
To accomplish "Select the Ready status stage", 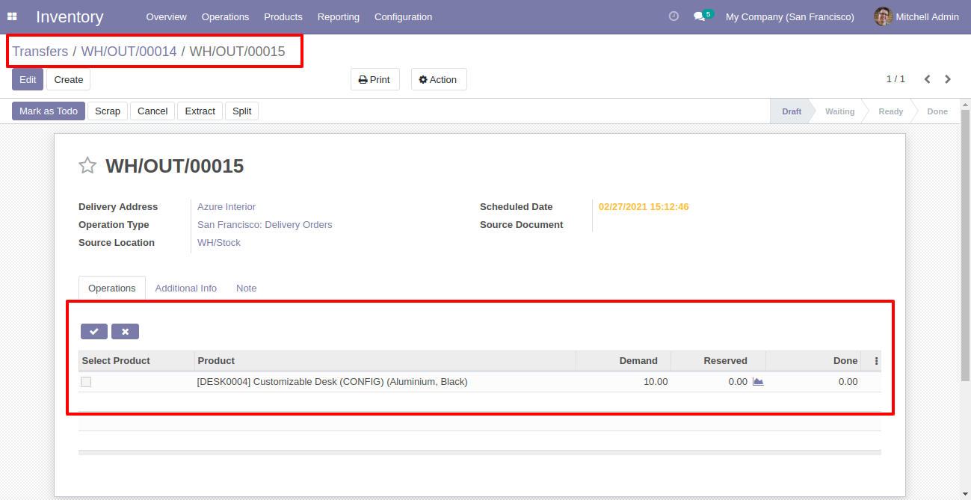I will click(x=890, y=111).
